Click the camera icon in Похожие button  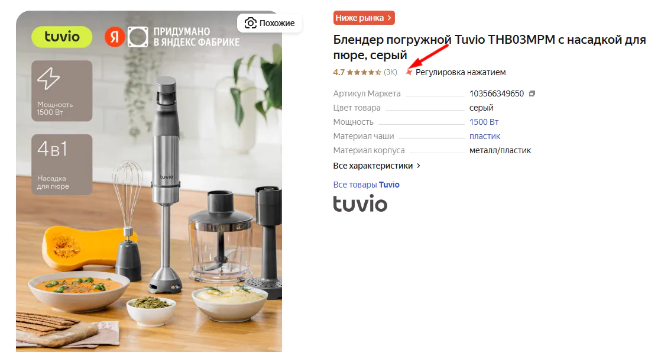[x=251, y=23]
